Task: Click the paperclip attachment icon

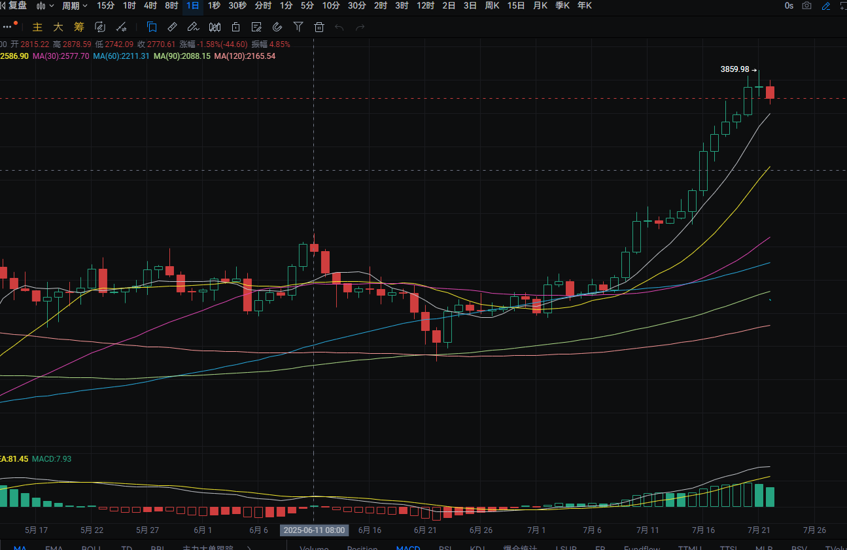Action: pyautogui.click(x=277, y=27)
